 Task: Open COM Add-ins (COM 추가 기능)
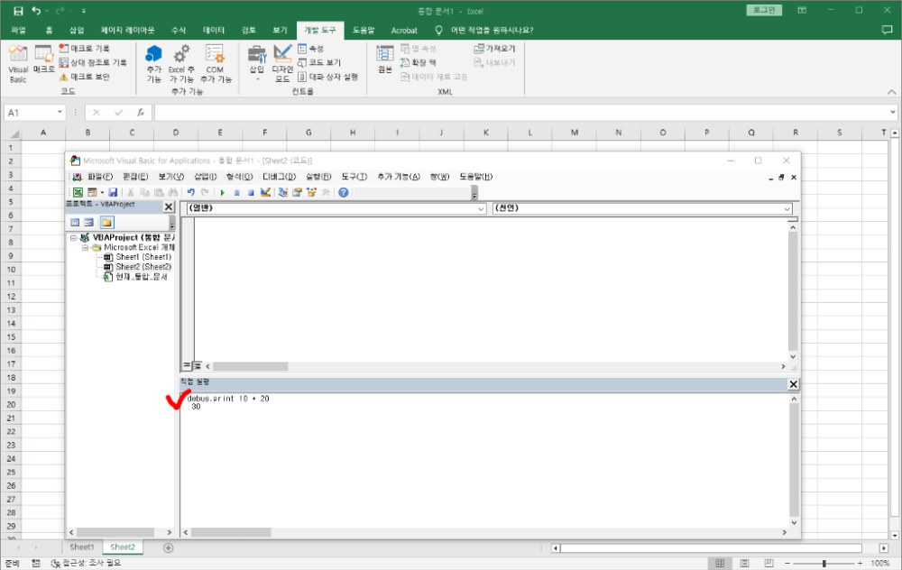[216, 64]
